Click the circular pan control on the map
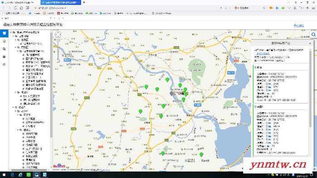 click(58, 34)
